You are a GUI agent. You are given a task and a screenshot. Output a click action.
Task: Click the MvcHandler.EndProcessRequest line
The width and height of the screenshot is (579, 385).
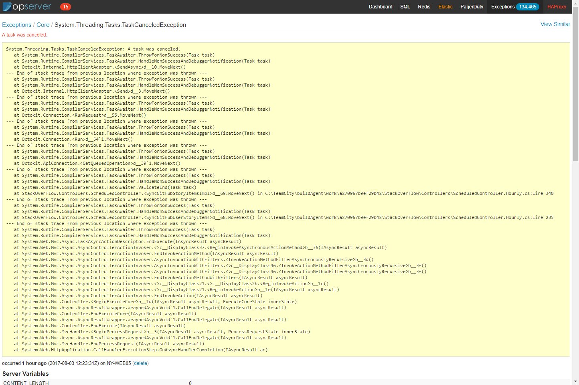pyautogui.click(x=109, y=344)
